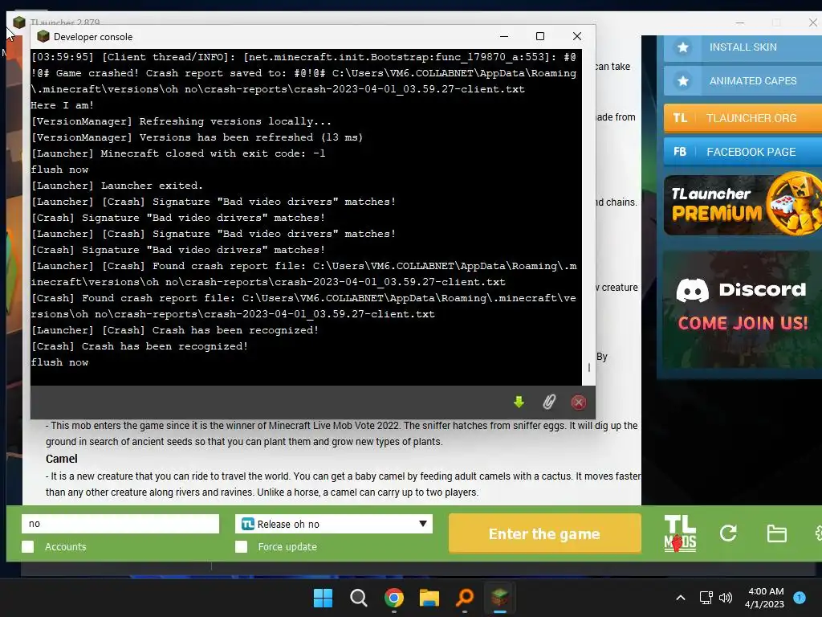Click the Camel heading in news
The height and width of the screenshot is (617, 822).
tap(61, 459)
